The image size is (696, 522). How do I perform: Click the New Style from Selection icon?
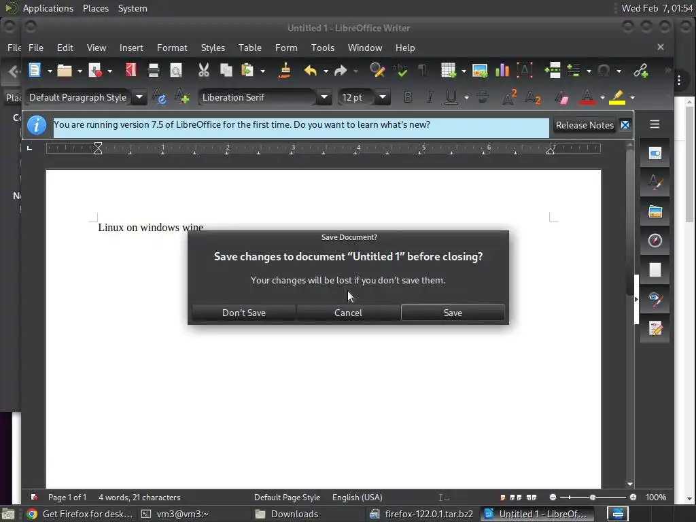coord(182,97)
